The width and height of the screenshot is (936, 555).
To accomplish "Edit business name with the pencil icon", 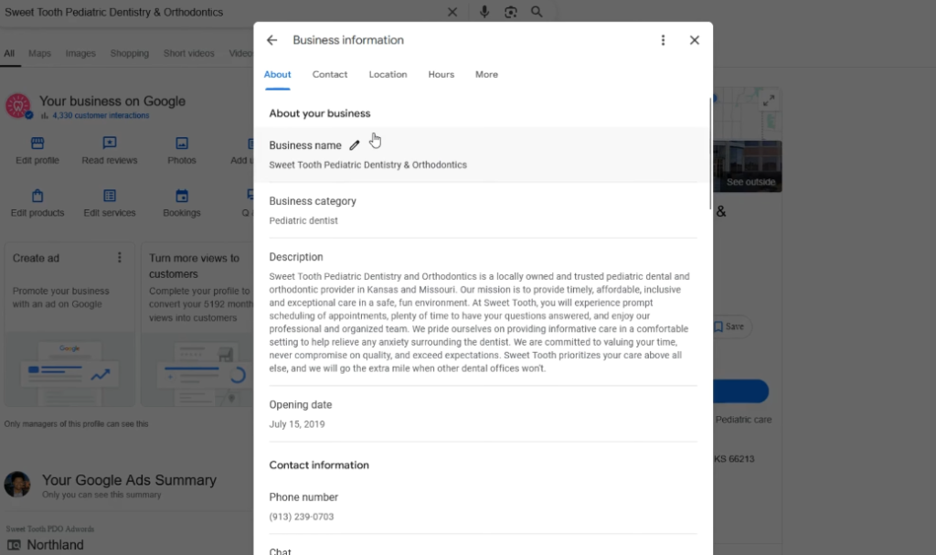I will click(x=355, y=145).
